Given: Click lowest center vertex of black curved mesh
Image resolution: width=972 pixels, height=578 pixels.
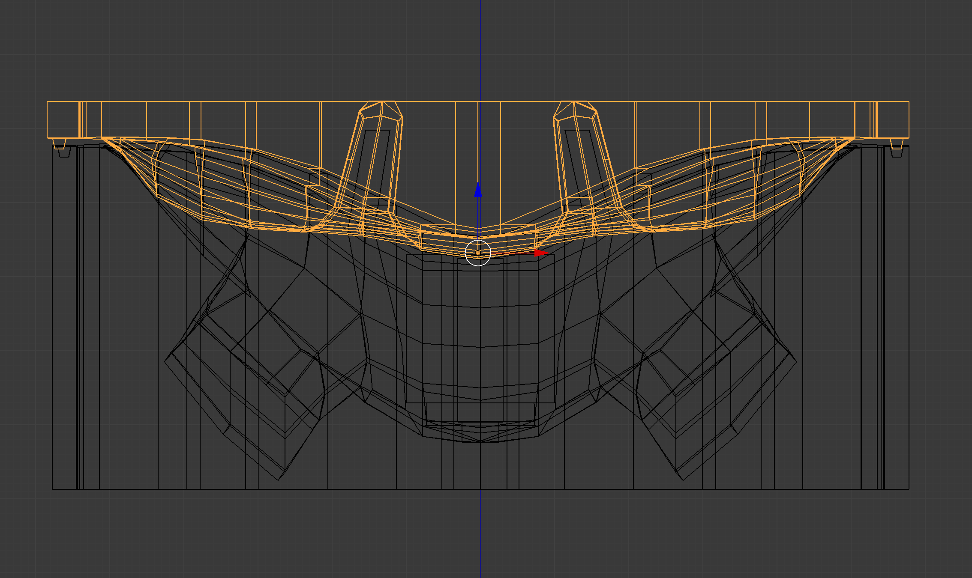Looking at the screenshot, I should [x=480, y=442].
